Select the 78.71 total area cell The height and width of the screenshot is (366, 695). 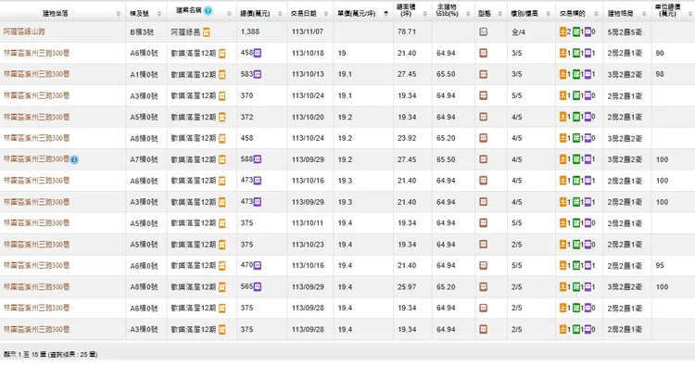[407, 32]
